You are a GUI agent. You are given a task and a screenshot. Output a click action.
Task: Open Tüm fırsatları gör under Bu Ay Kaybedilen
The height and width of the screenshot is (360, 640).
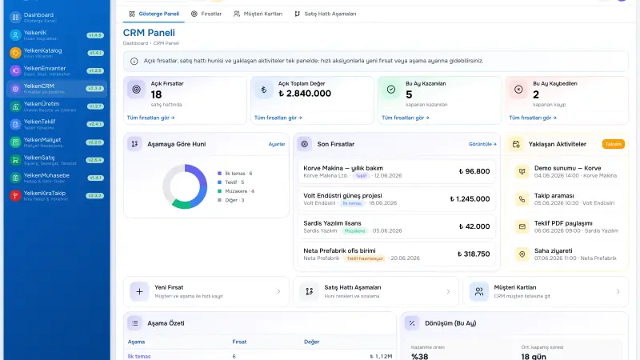point(533,118)
